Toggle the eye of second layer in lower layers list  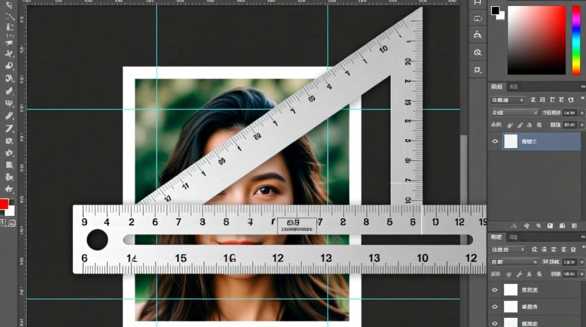pos(494,307)
